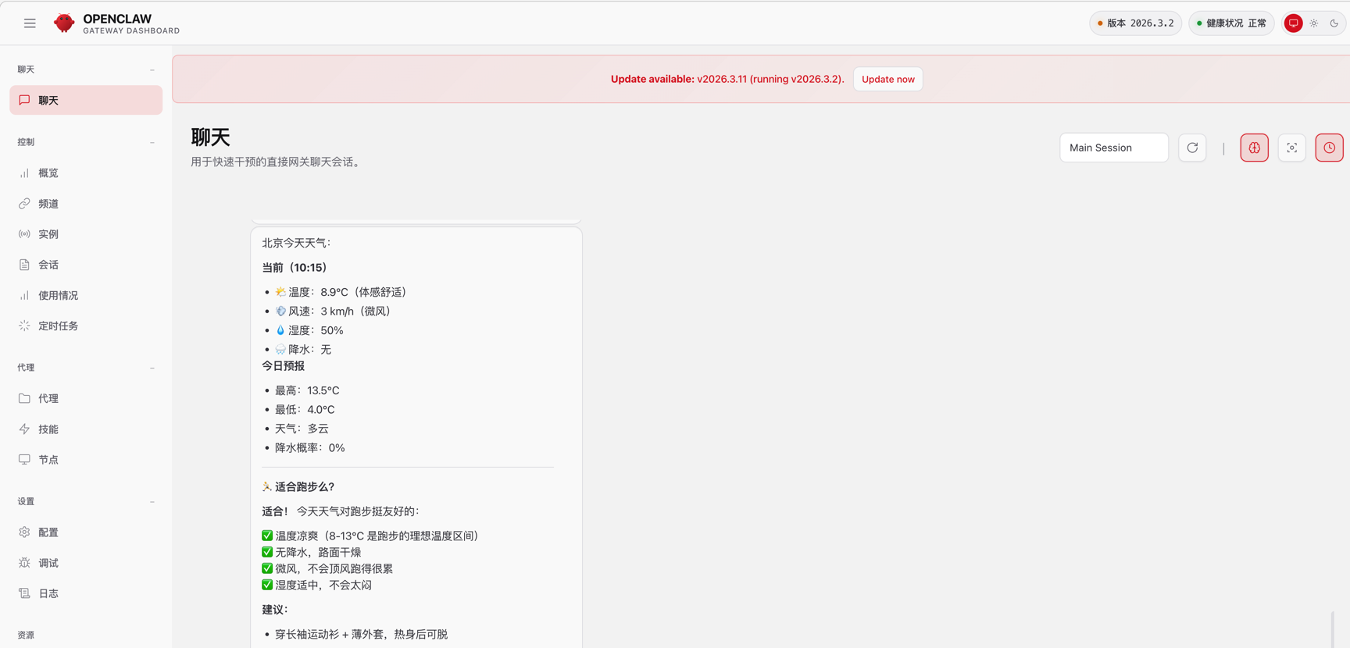Image resolution: width=1350 pixels, height=648 pixels.
Task: Open 定时任务 in the sidebar
Action: coord(58,326)
